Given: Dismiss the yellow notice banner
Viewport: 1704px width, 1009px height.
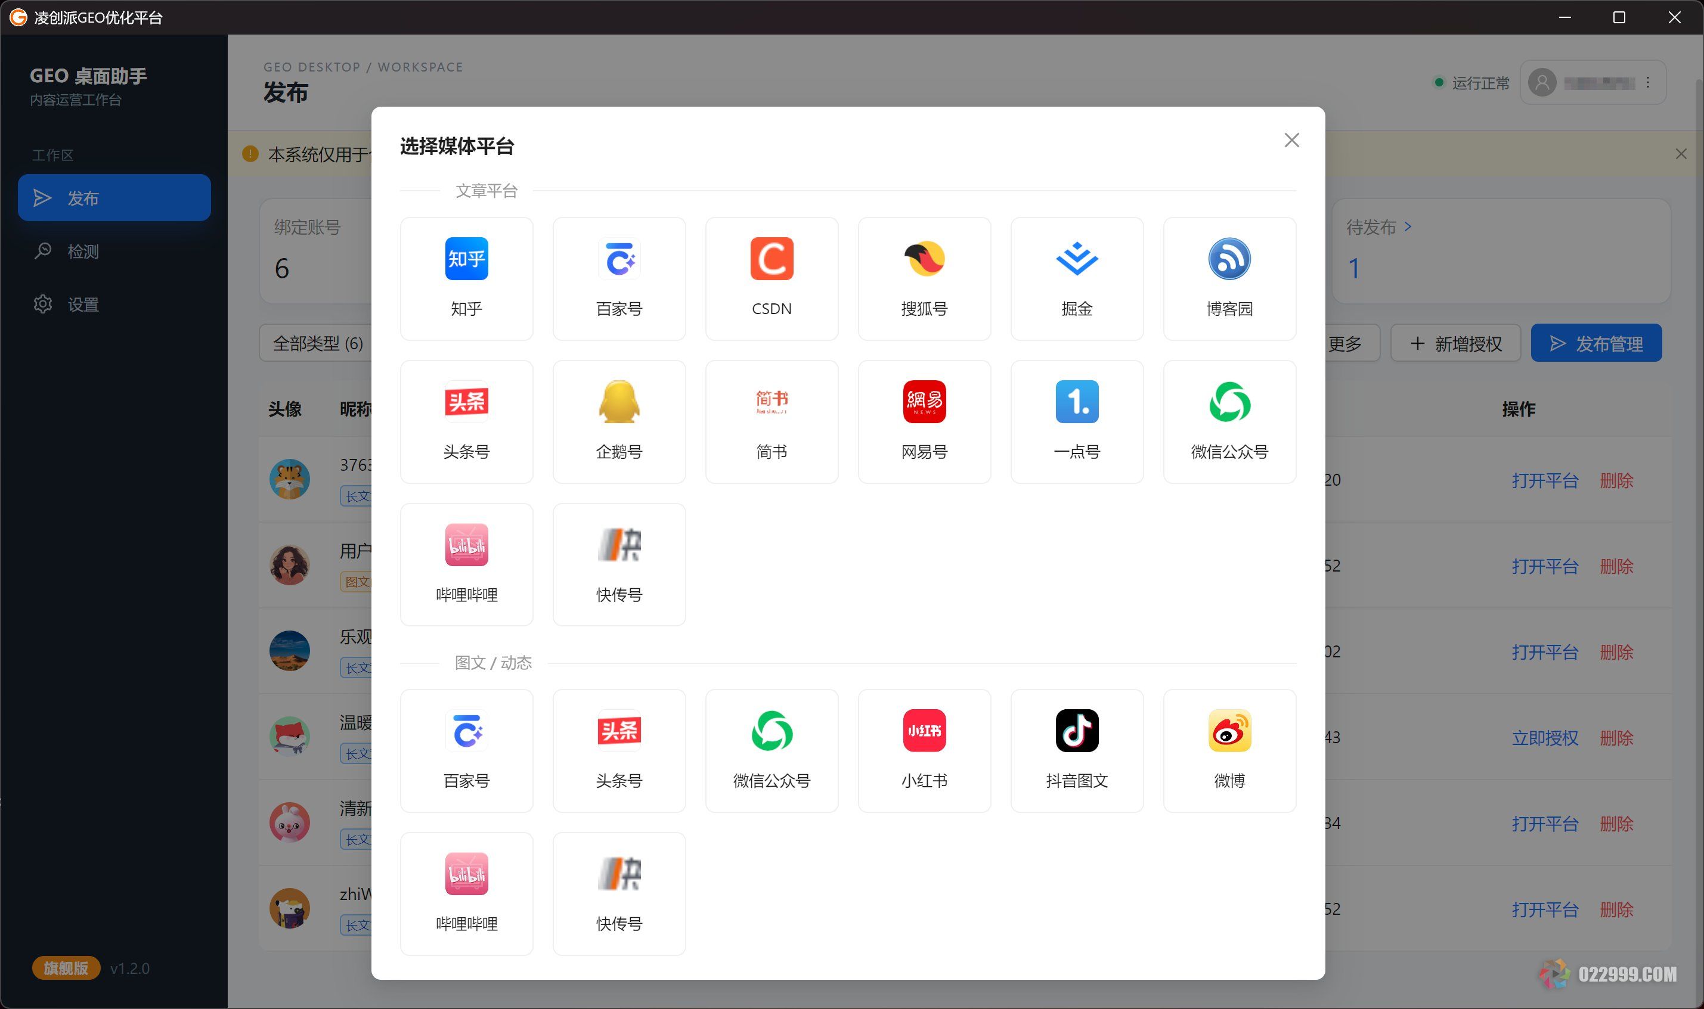Looking at the screenshot, I should 1681,154.
